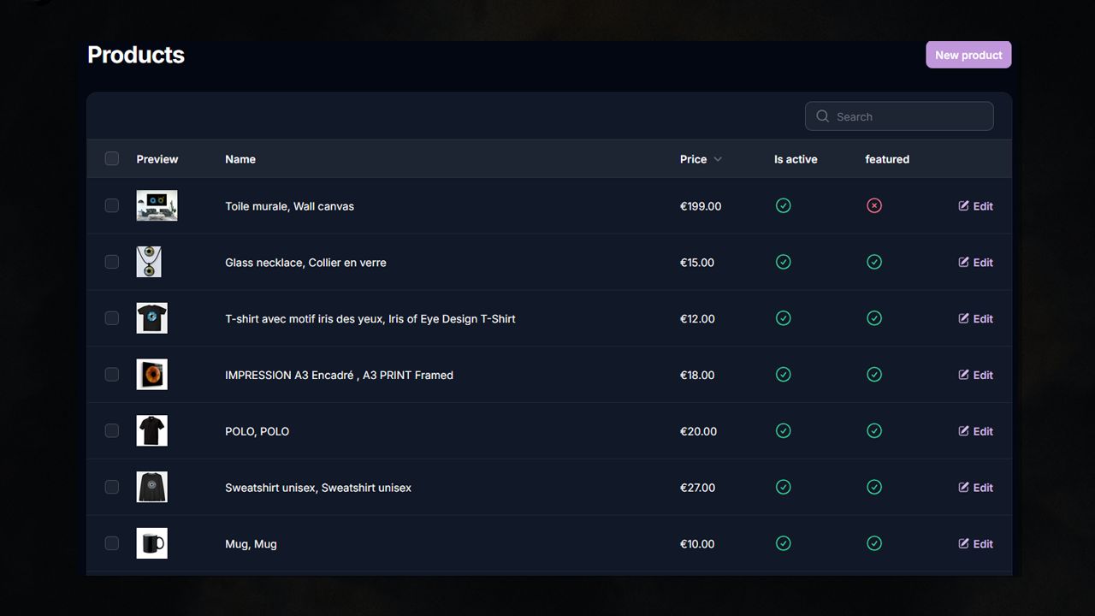Click the featured checkmark icon for Mug
1095x616 pixels.
(x=873, y=543)
